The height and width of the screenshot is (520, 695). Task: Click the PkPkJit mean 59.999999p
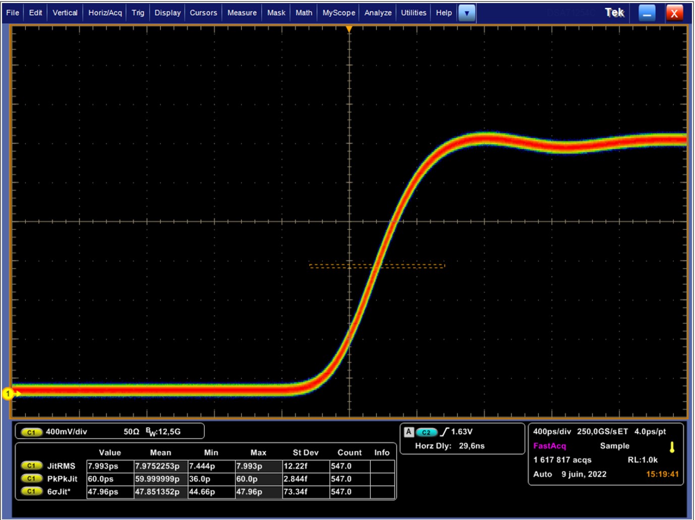[x=161, y=479]
